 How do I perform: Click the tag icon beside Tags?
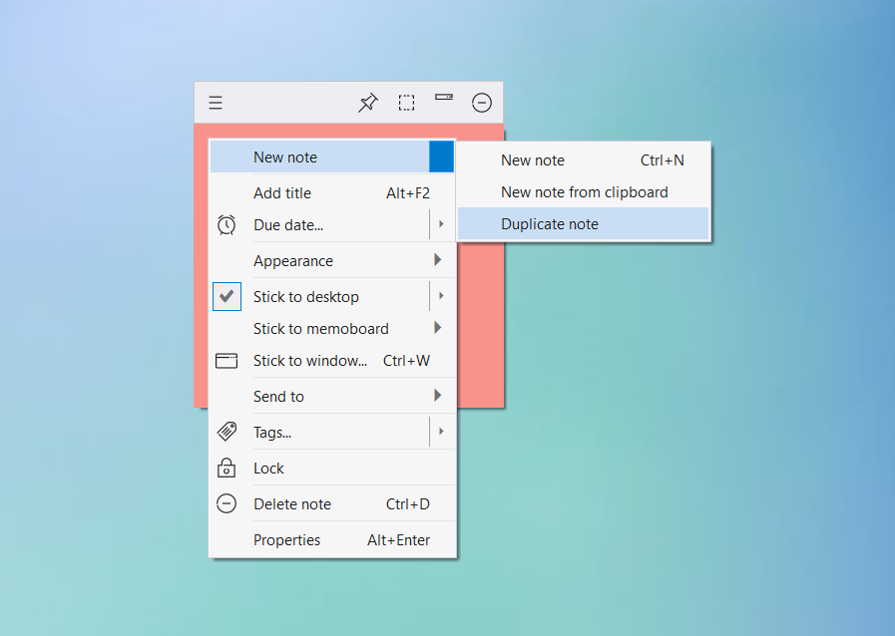[226, 432]
